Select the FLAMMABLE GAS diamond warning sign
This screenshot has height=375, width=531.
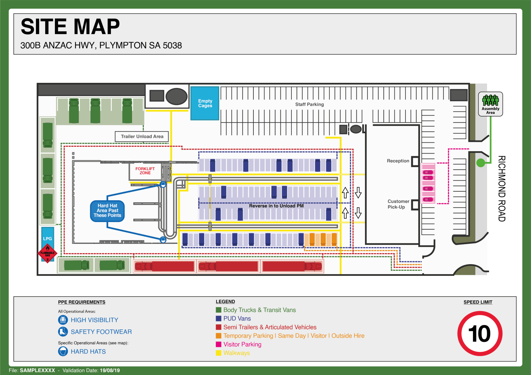point(47,252)
